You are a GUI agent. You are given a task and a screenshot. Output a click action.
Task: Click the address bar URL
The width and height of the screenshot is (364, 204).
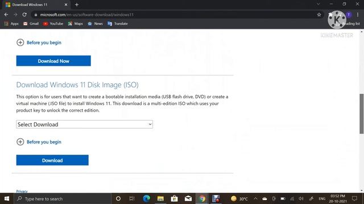point(87,15)
